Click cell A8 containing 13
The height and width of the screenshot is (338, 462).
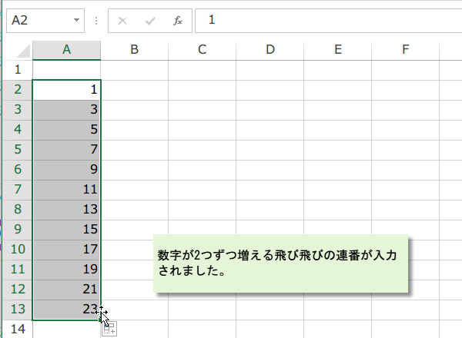[67, 208]
